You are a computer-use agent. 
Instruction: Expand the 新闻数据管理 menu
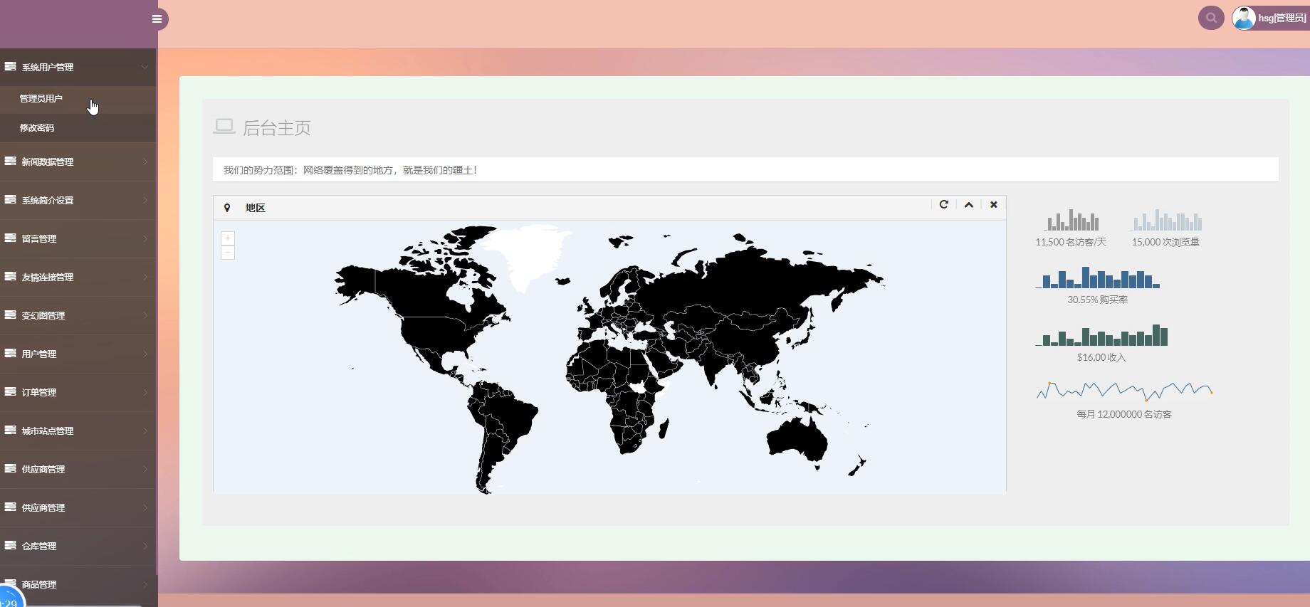pos(78,162)
